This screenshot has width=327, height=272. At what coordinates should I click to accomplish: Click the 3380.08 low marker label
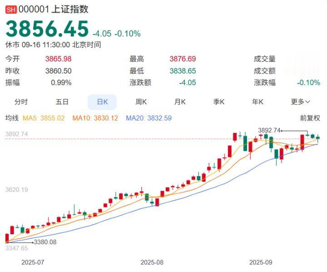45,242
